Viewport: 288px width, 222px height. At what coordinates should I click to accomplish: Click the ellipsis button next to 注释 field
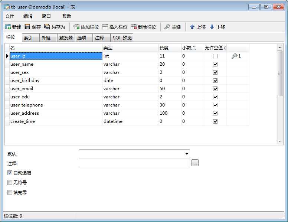pyautogui.click(x=195, y=163)
